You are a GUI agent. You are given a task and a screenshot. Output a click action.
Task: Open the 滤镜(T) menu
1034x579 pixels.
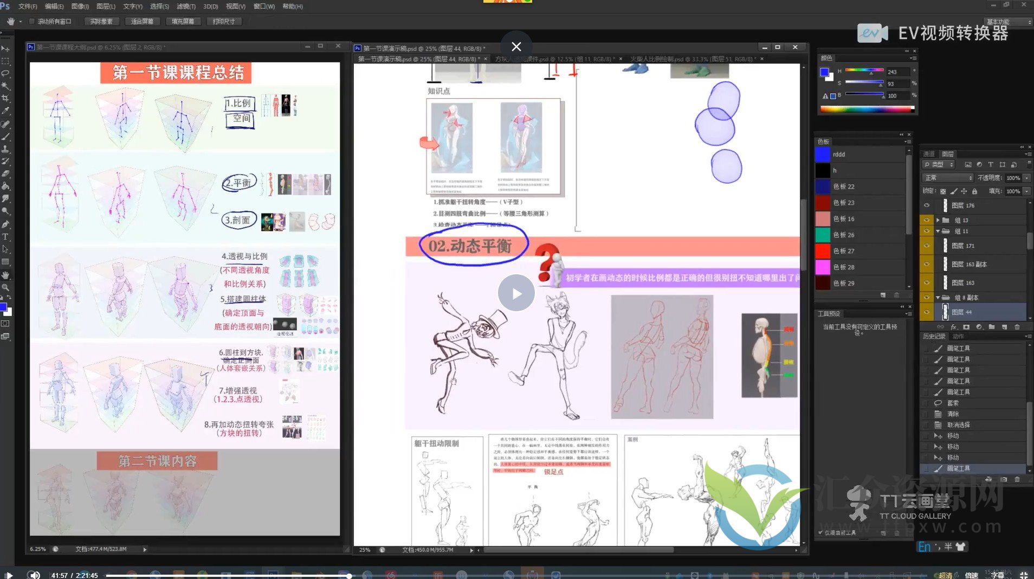click(186, 7)
